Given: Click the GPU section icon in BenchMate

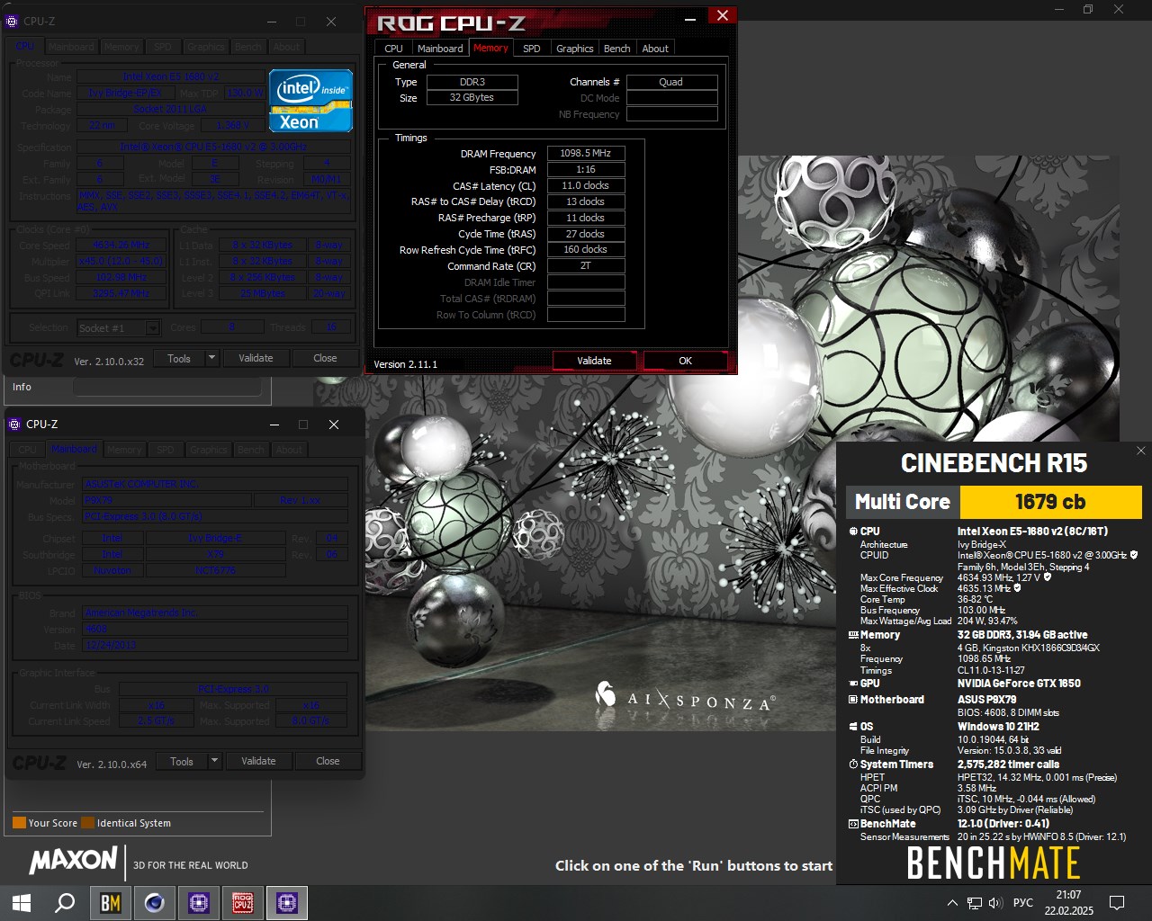Looking at the screenshot, I should [853, 684].
